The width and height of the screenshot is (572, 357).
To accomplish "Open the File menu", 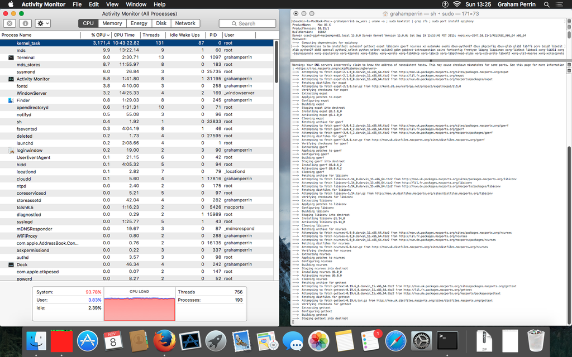I will click(77, 4).
